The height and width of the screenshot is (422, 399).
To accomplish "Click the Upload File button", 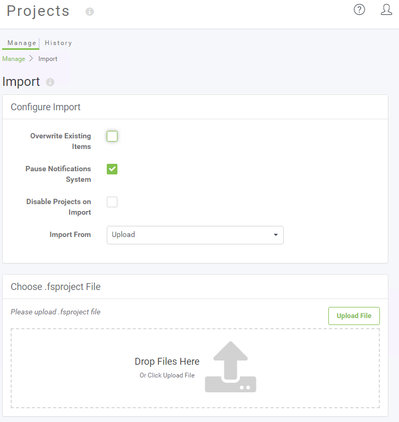I will click(x=354, y=315).
